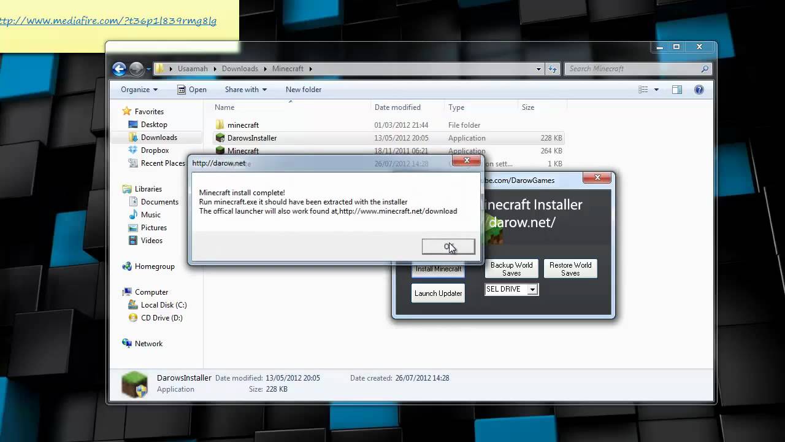Viewport: 785px width, 442px height.
Task: Click Usaamah in the address breadcrumb
Action: pyautogui.click(x=193, y=69)
